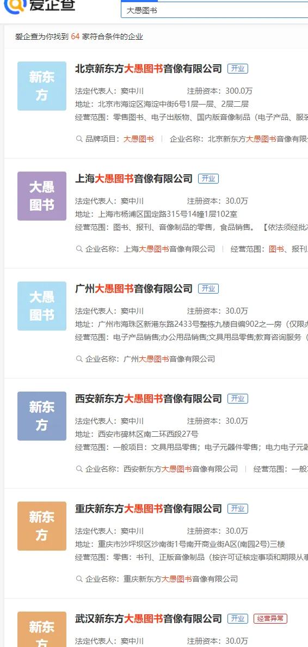Viewport: 308px width, 647px height.
Task: Click Shanghai company 经营范围 text 图书、报刊
Action: pyautogui.click(x=210, y=227)
